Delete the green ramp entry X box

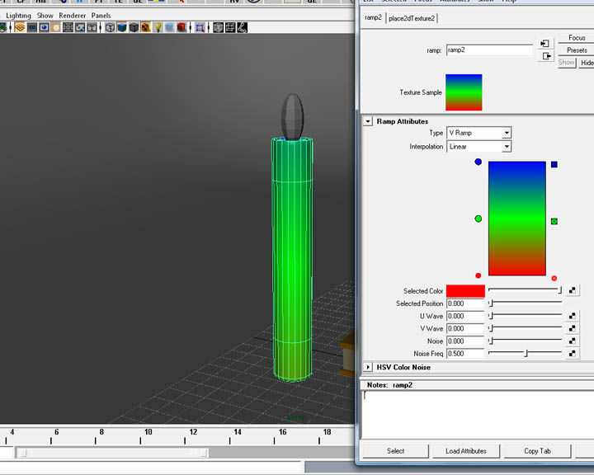pyautogui.click(x=554, y=221)
